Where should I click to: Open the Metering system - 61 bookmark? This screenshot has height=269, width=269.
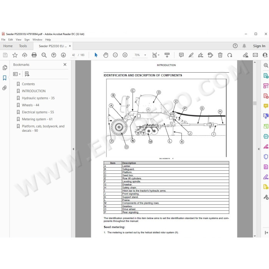point(37,119)
